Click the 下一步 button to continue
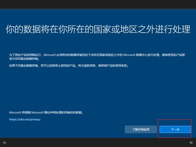 point(175,129)
